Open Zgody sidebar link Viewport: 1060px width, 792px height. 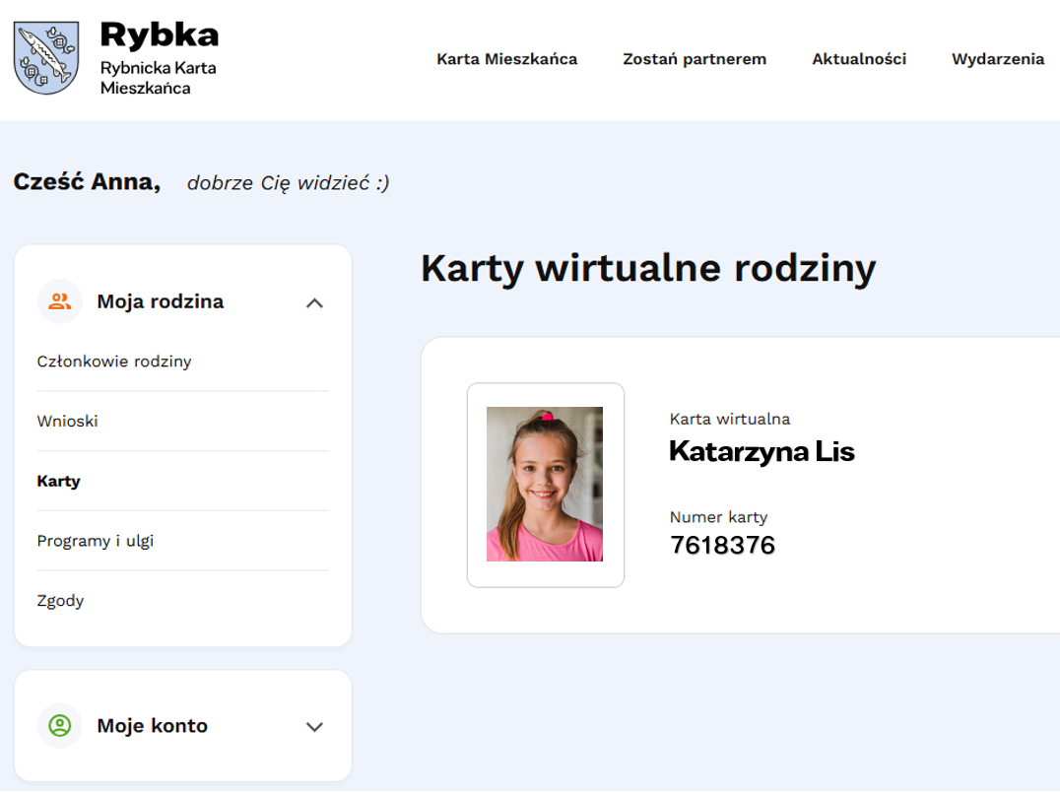coord(61,601)
